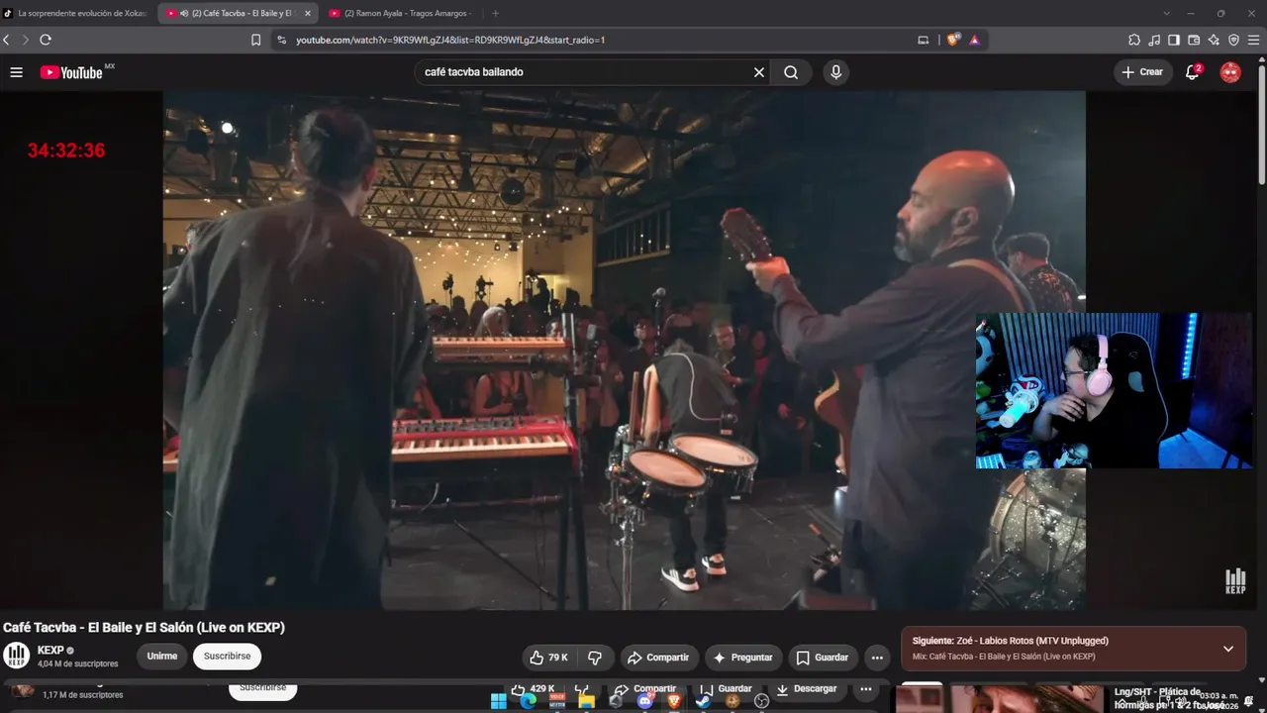The image size is (1267, 713).
Task: Open the Windows Start menu
Action: 498,701
